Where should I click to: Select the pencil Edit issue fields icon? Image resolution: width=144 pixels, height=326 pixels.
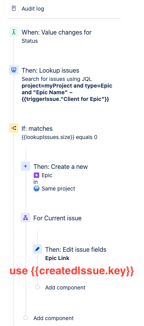37,249
